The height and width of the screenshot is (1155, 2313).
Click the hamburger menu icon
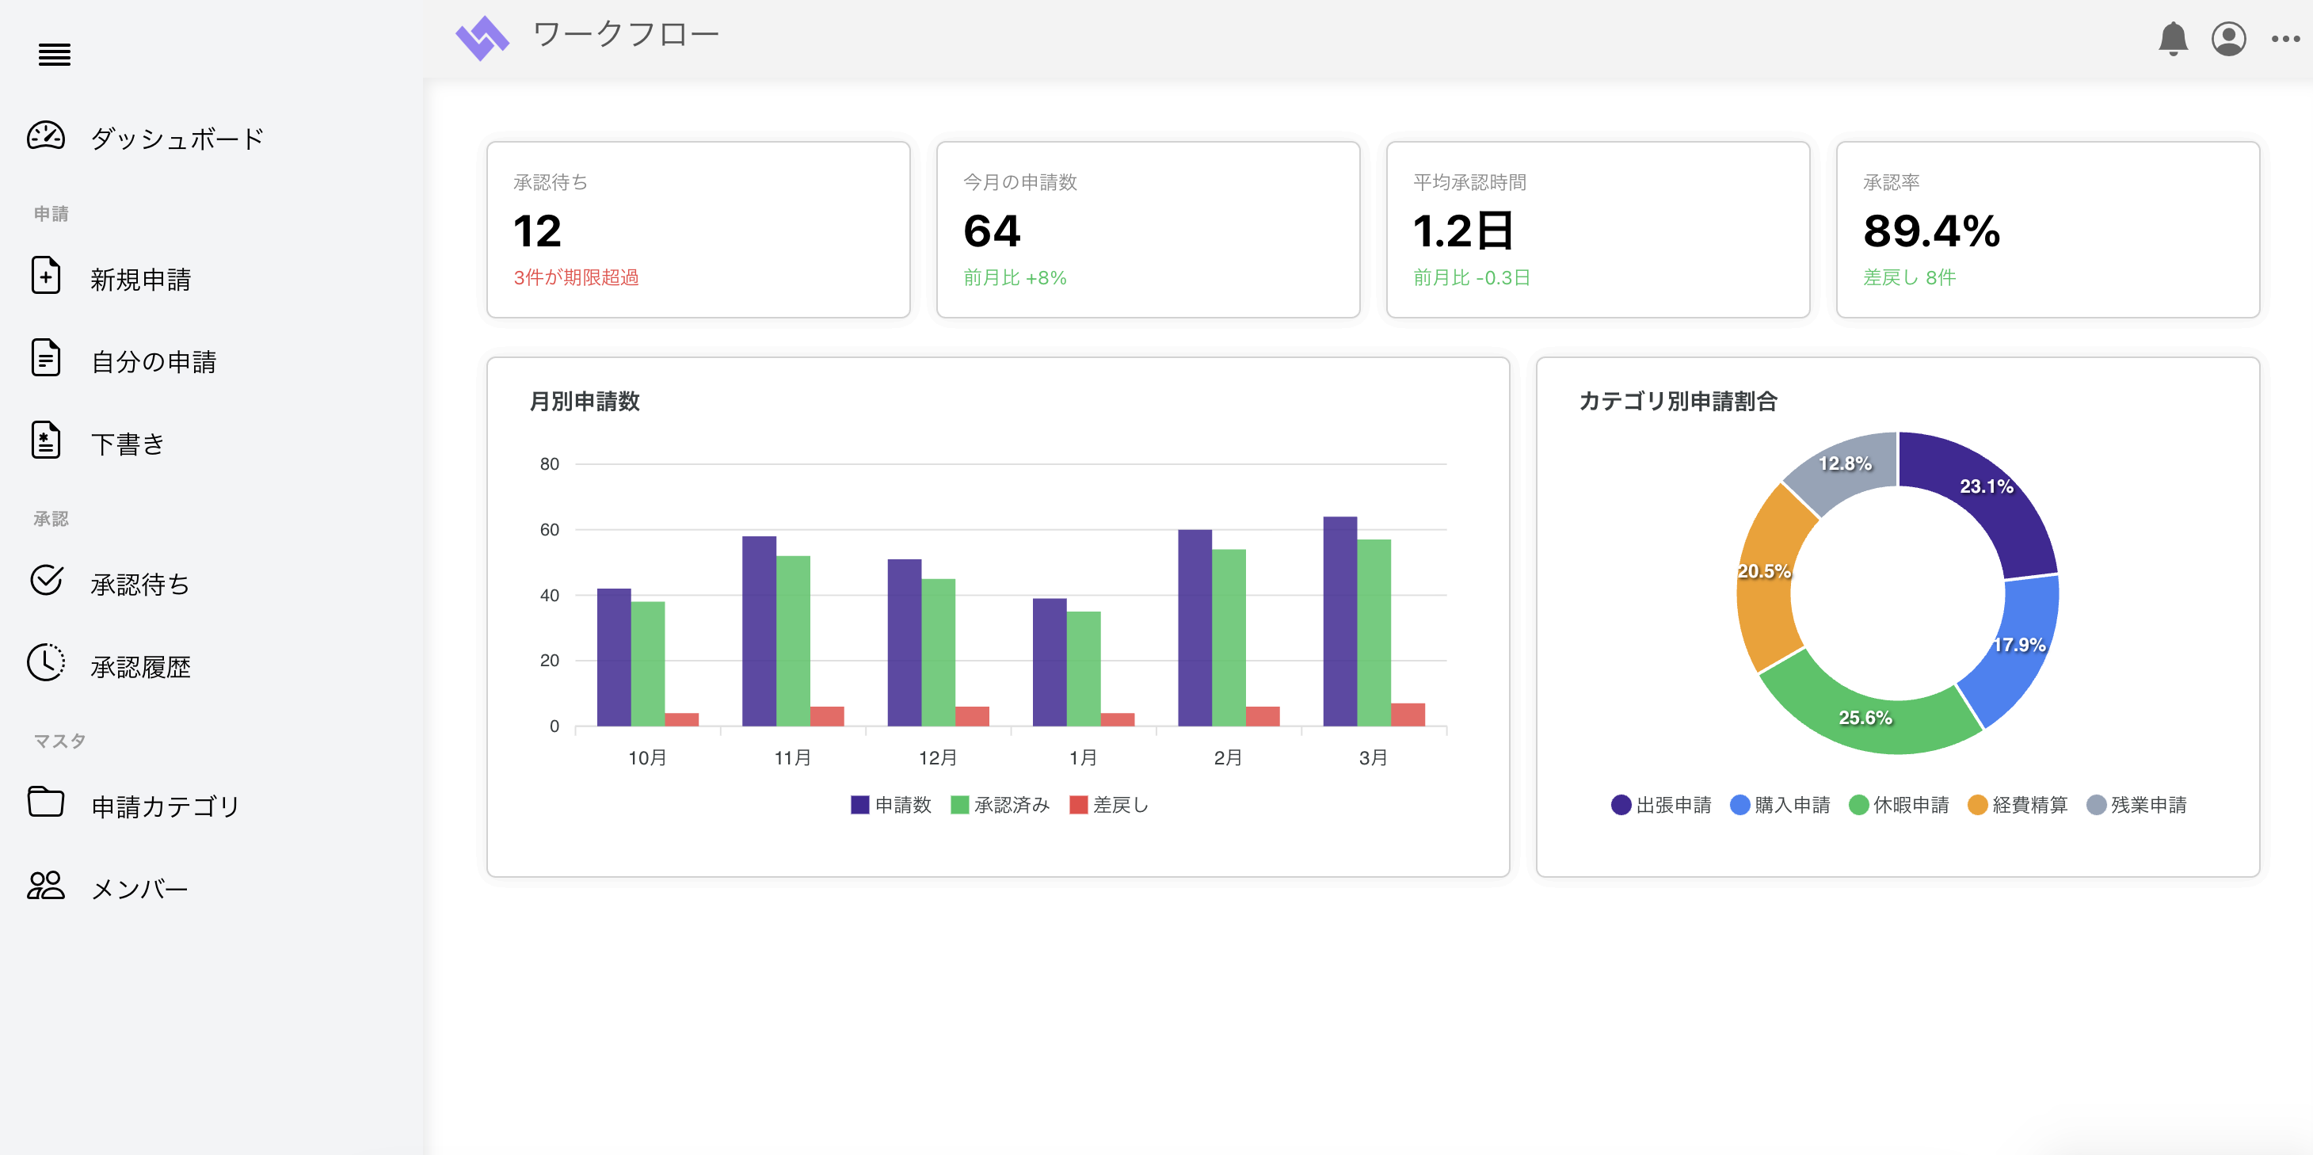[x=54, y=55]
